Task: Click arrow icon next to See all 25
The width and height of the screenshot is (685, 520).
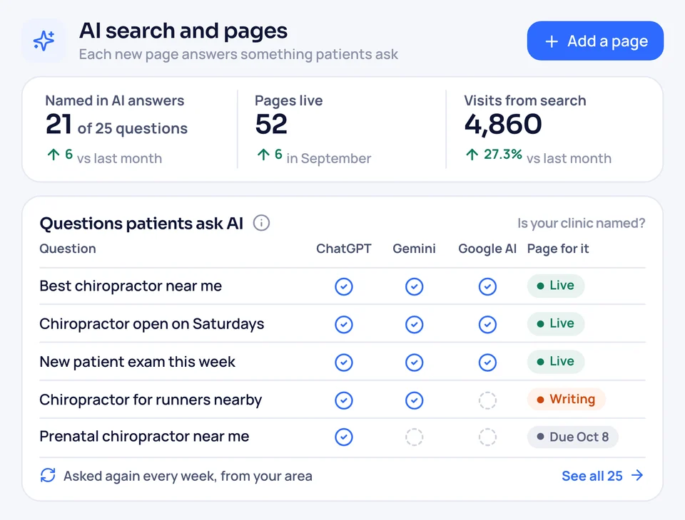Action: pyautogui.click(x=637, y=475)
